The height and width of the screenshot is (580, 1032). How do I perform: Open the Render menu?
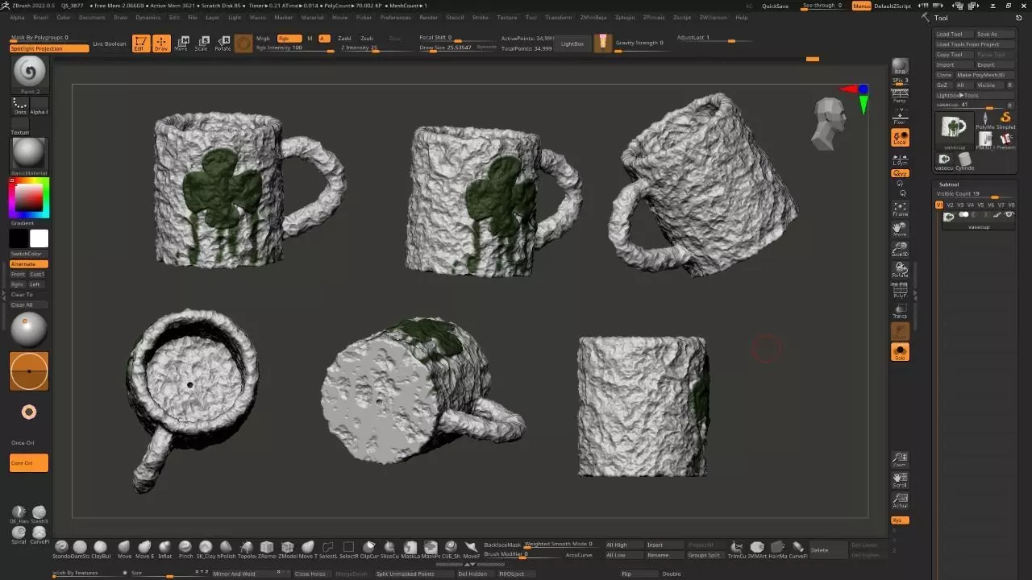click(429, 17)
